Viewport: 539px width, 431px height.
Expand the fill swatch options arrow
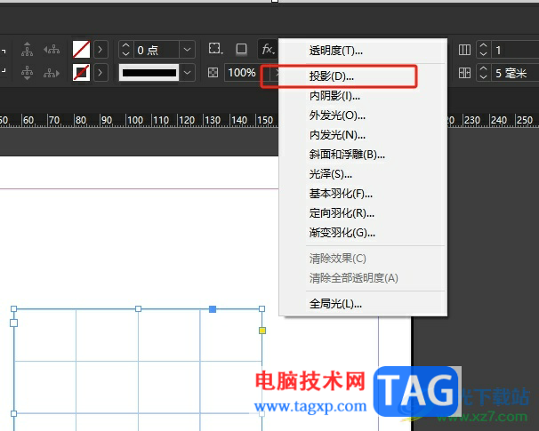click(x=100, y=50)
